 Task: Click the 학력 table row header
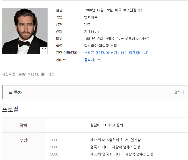(23, 125)
